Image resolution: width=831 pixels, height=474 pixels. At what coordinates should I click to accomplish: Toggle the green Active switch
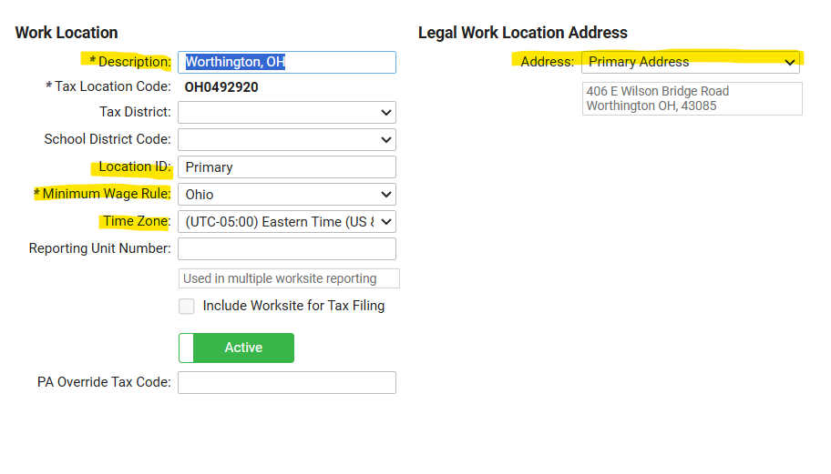[236, 348]
